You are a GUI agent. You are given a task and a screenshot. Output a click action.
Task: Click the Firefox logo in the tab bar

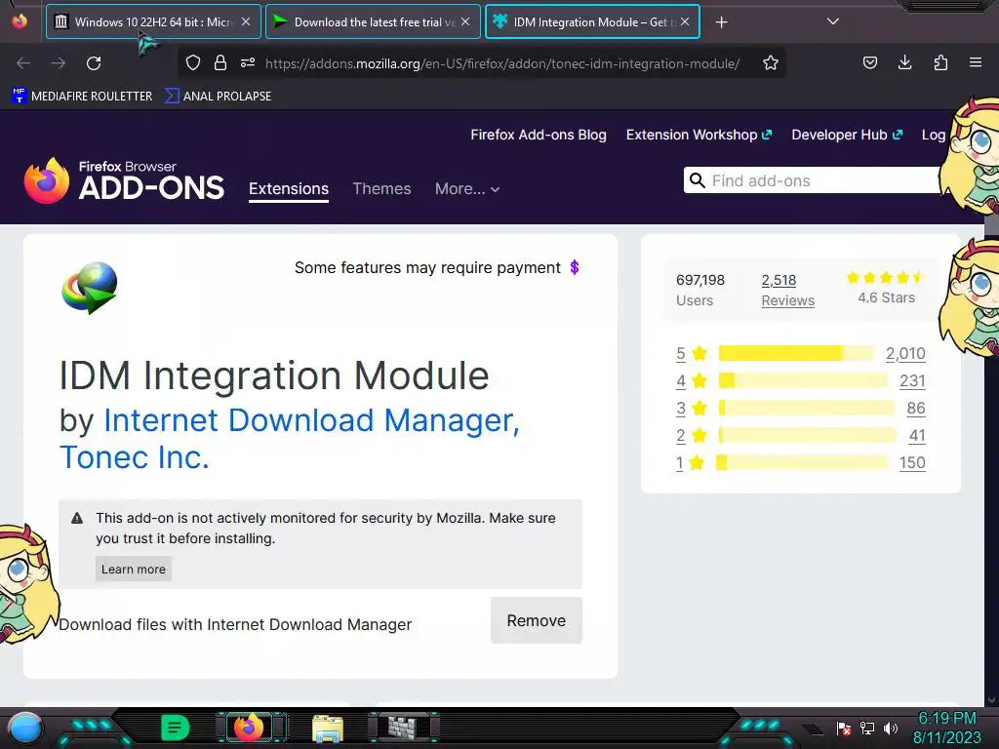(20, 21)
